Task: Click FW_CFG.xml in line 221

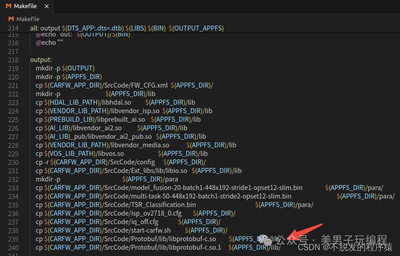Action: point(149,85)
